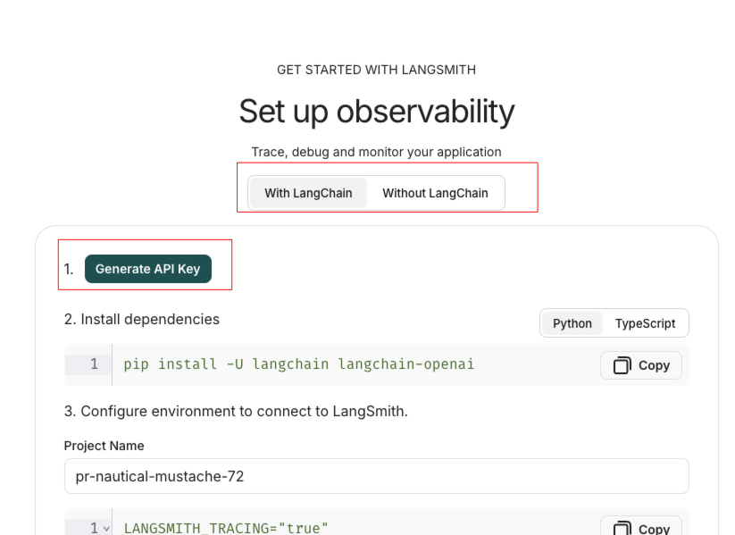735x535 pixels.
Task: Click the Project Name field label
Action: point(104,446)
